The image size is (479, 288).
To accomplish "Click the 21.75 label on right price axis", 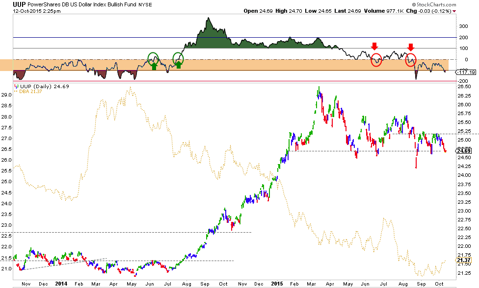I will (x=464, y=255).
